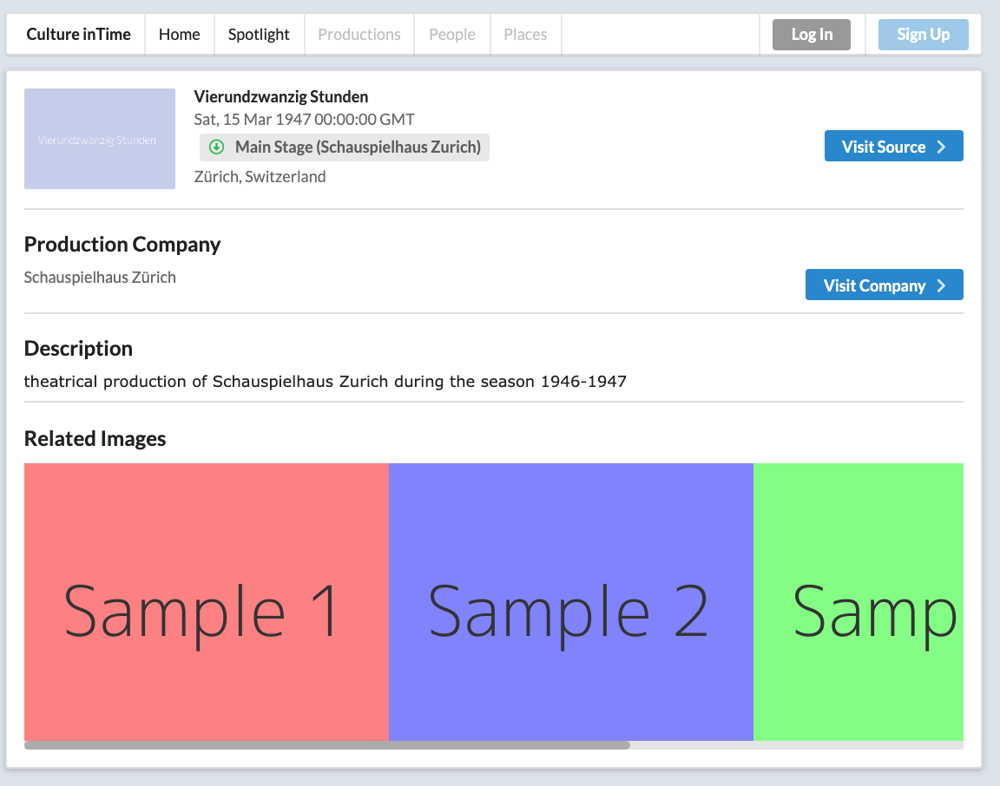Click the Sign Up button
The width and height of the screenshot is (1000, 786).
click(923, 35)
